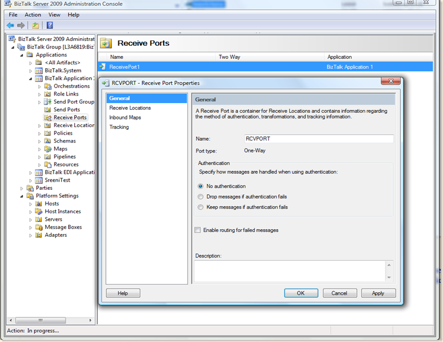The width and height of the screenshot is (443, 342).
Task: Click the Servers icon in tree
Action: (39, 219)
